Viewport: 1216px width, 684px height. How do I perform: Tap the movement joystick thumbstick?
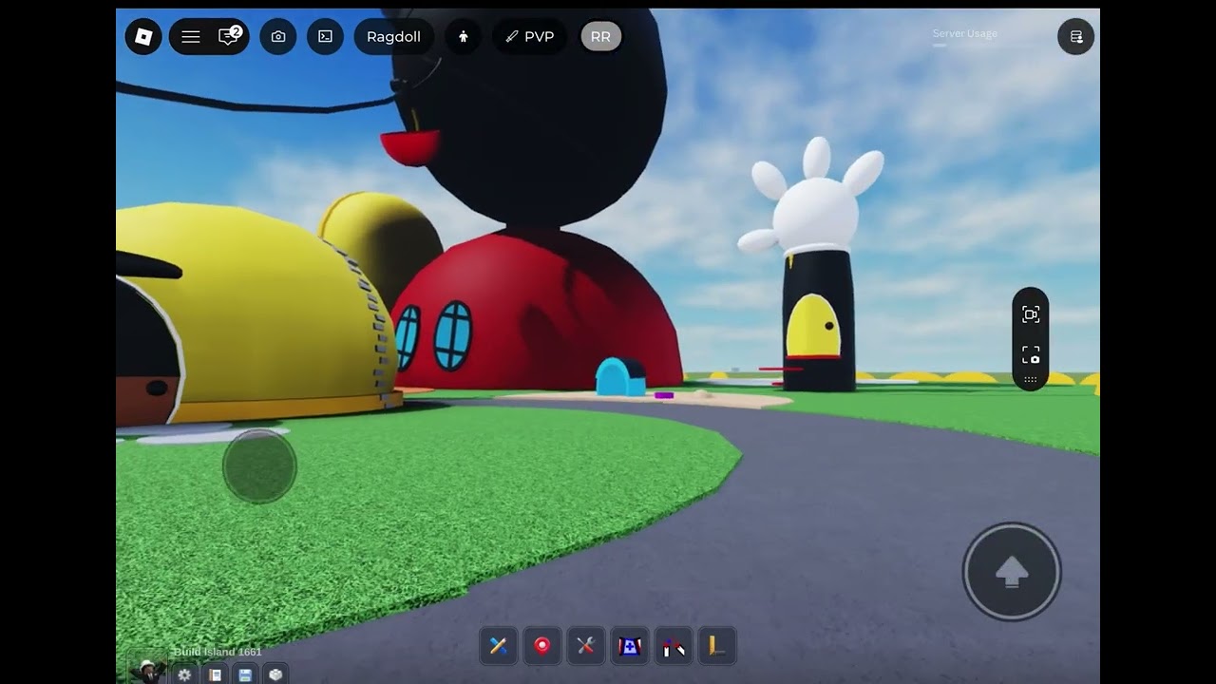click(x=259, y=465)
